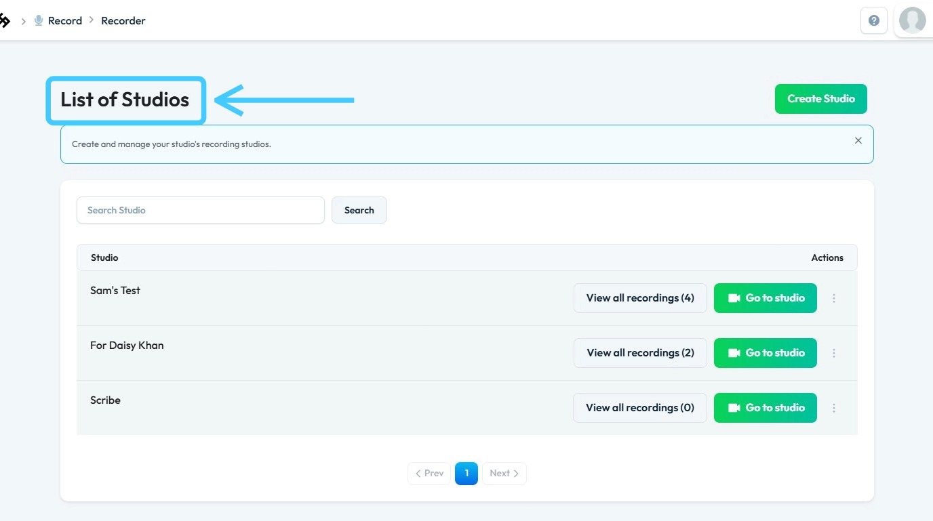Click the app logo icon in breadcrumb
The image size is (933, 521).
click(x=4, y=21)
